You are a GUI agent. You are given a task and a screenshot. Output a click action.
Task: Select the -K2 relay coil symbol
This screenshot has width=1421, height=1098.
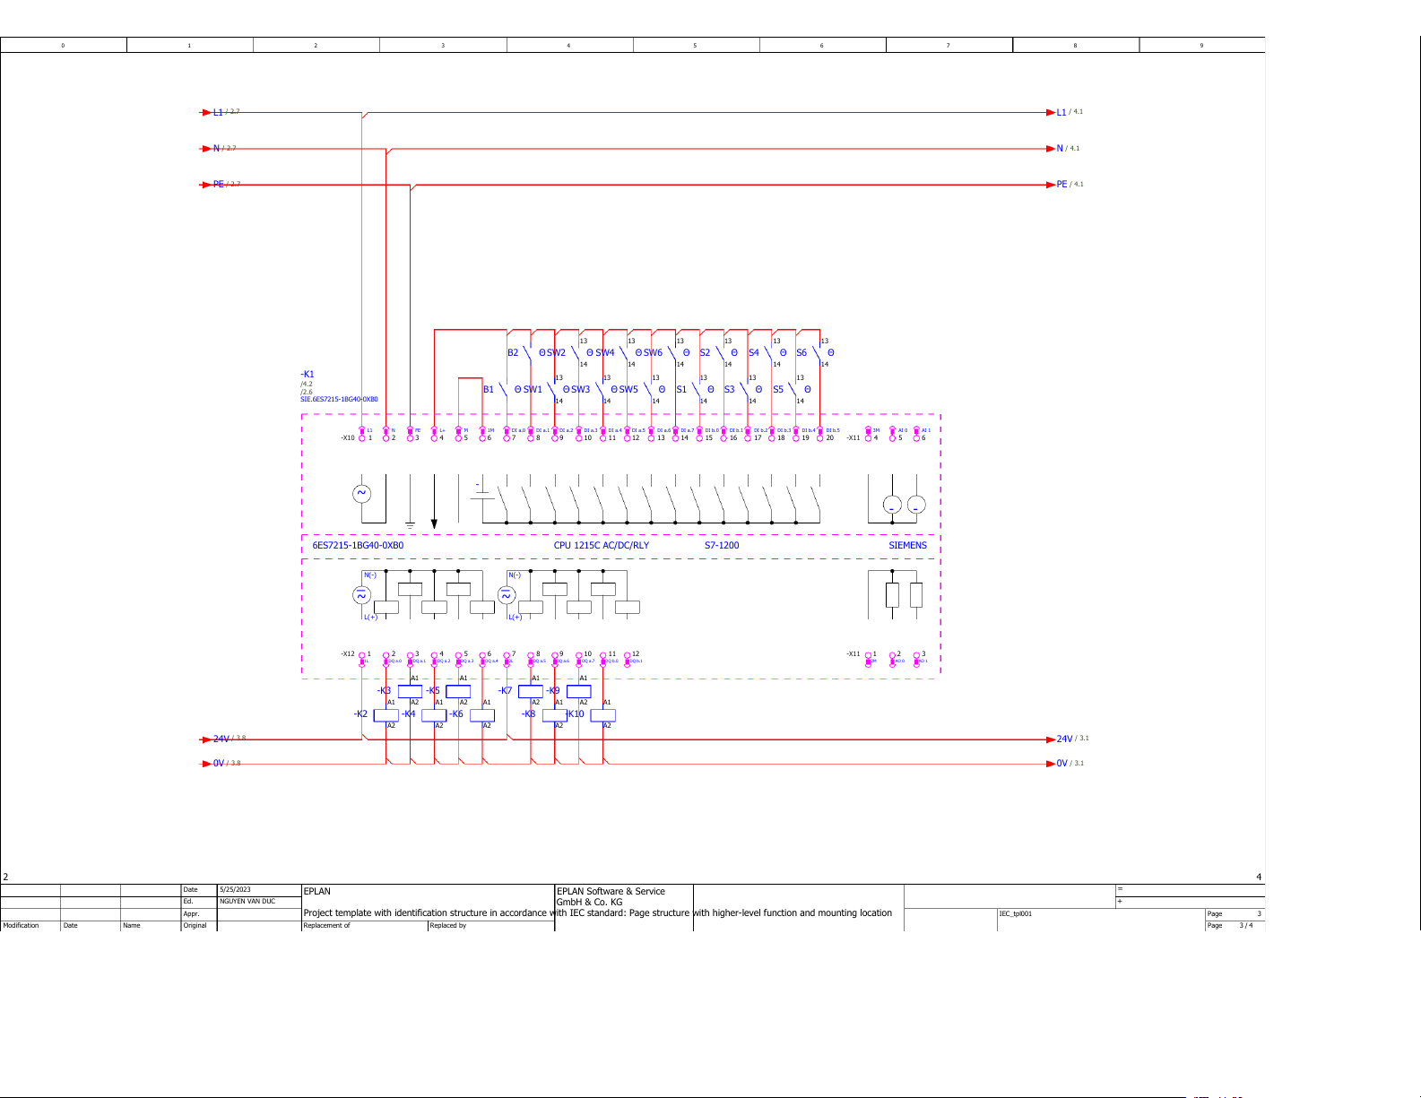click(386, 715)
